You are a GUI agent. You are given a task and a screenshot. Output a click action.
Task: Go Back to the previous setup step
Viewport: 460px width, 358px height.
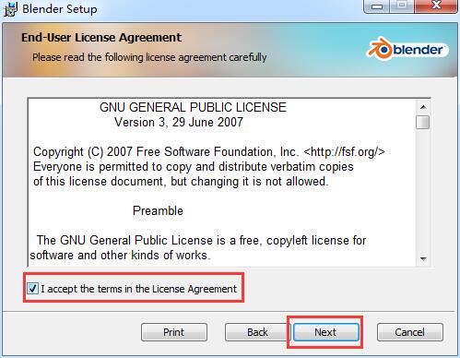(x=257, y=332)
